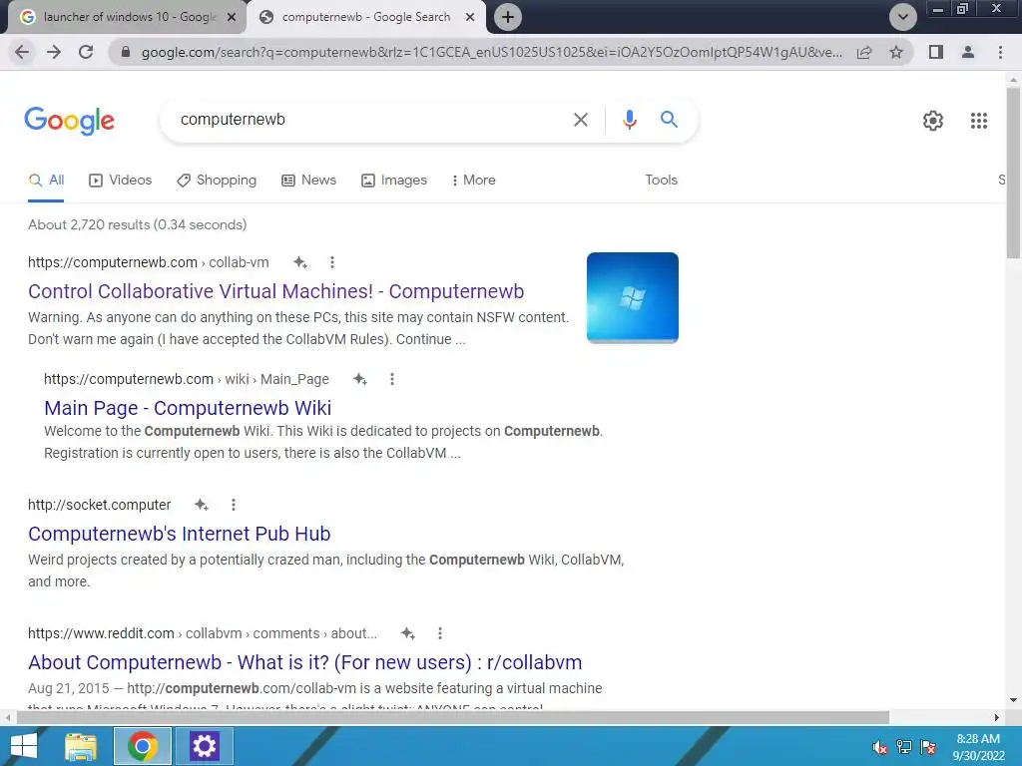This screenshot has width=1022, height=766.
Task: Go to the Google homepage via the logo
Action: click(x=69, y=121)
